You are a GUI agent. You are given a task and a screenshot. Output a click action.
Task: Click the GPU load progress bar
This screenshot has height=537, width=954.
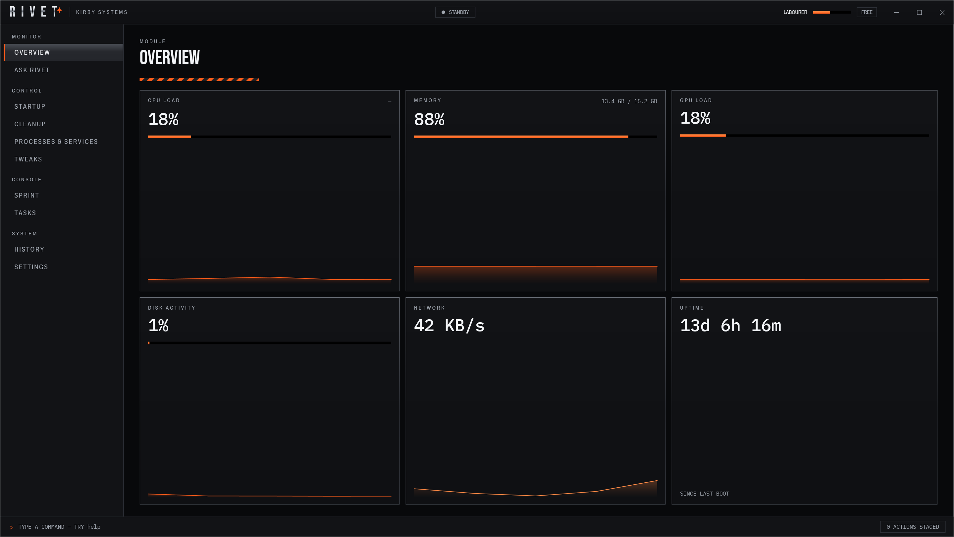[804, 136]
